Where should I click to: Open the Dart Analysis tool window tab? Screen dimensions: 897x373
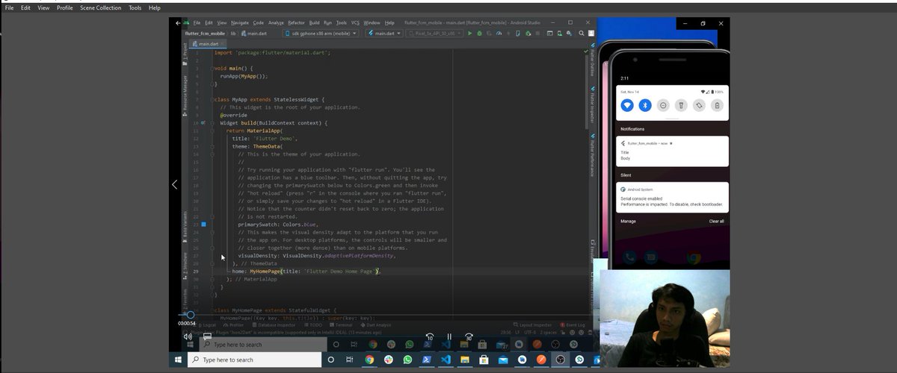pyautogui.click(x=376, y=325)
